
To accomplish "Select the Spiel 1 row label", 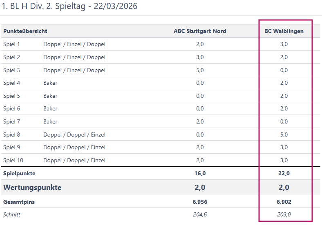I will (11, 44).
